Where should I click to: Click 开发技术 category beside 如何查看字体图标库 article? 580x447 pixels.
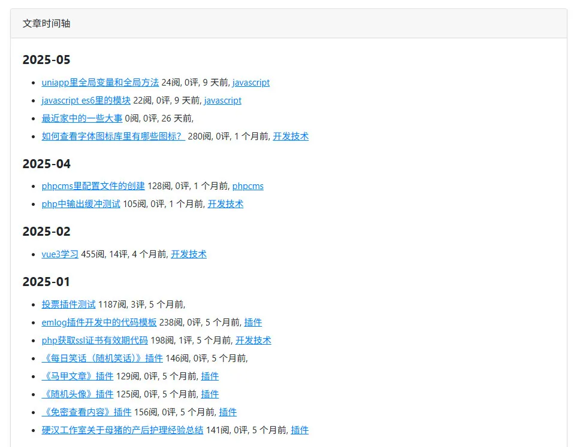click(x=291, y=136)
